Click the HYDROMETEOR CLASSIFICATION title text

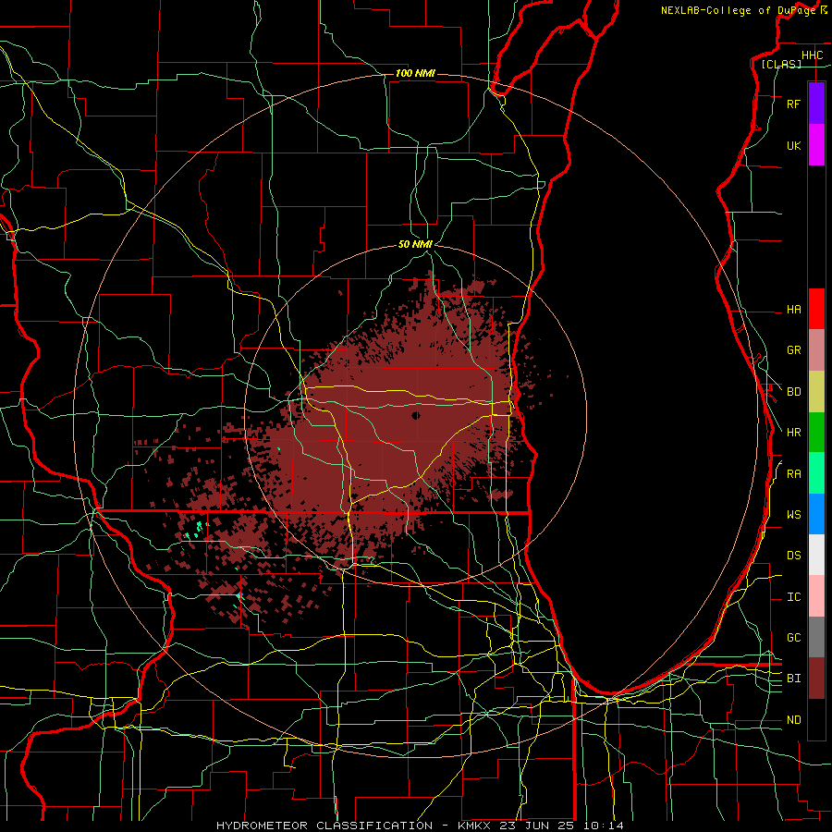324,826
